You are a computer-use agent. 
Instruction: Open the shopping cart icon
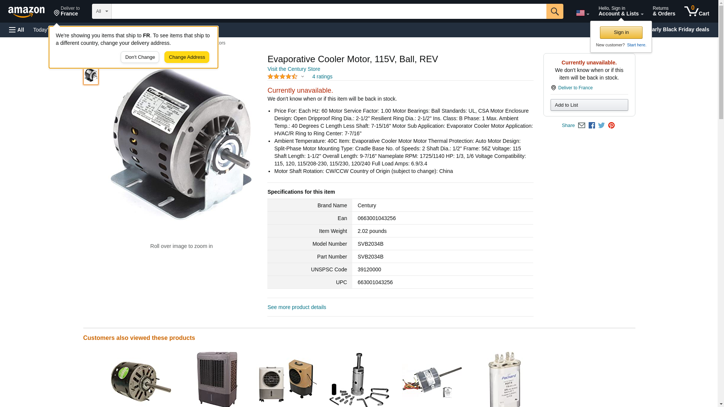point(697,11)
